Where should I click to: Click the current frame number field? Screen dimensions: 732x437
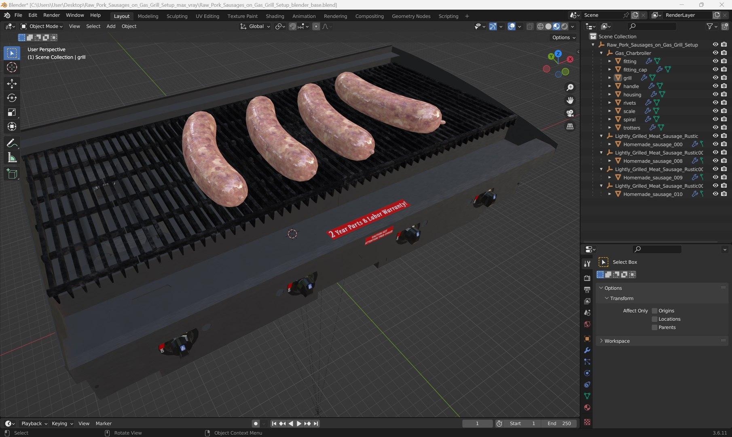pyautogui.click(x=477, y=424)
